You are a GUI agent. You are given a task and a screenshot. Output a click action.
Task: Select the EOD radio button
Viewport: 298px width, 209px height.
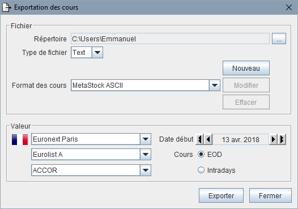point(201,154)
